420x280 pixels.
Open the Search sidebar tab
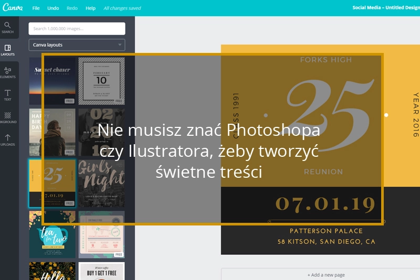tap(7, 28)
